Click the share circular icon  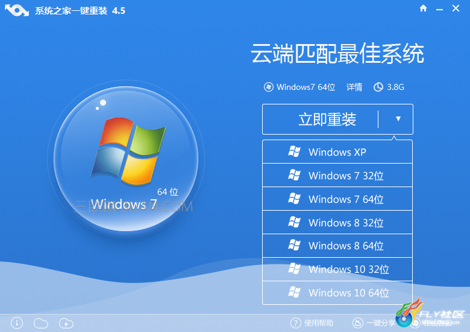[357, 323]
